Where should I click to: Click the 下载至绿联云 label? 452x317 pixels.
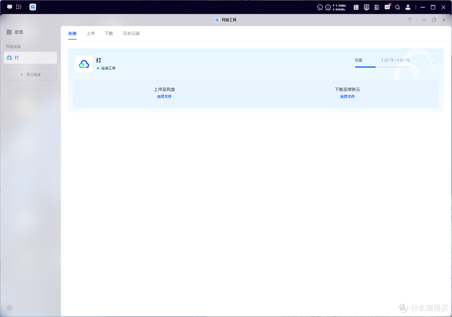coord(347,89)
